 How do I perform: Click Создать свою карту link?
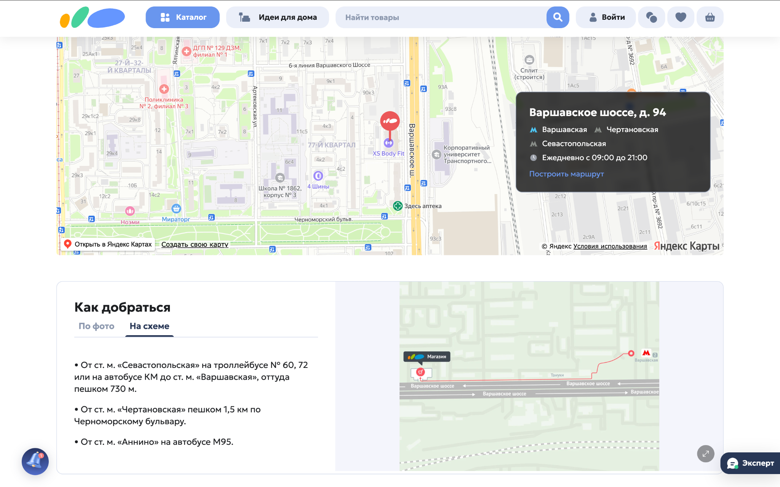point(195,245)
